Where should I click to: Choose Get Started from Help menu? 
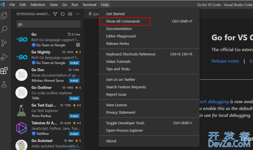[149, 14]
